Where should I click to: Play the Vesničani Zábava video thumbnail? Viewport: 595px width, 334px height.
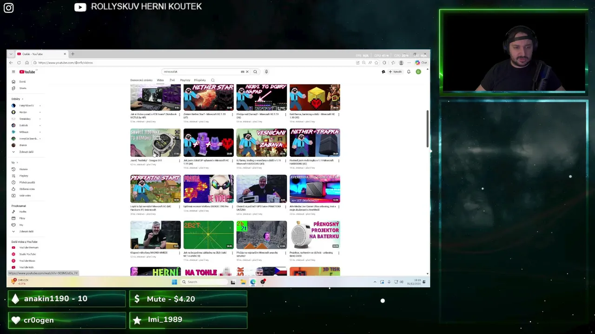[261, 142]
